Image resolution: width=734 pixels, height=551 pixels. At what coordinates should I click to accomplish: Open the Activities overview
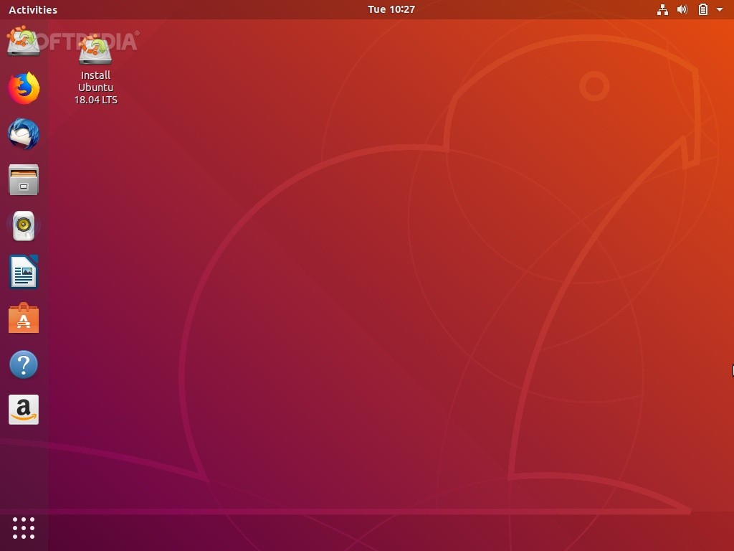click(32, 9)
